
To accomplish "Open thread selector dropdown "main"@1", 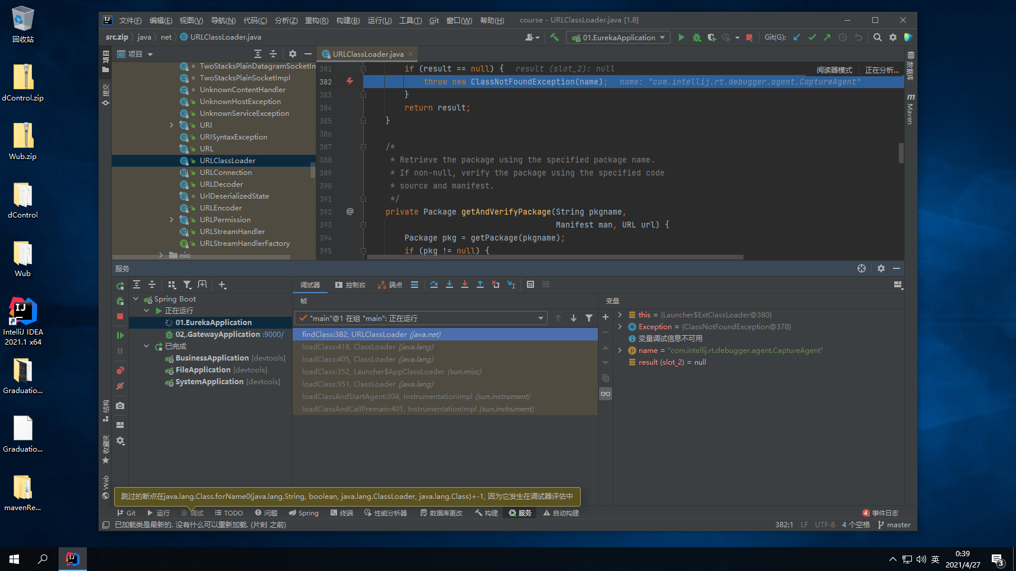I will coord(420,318).
